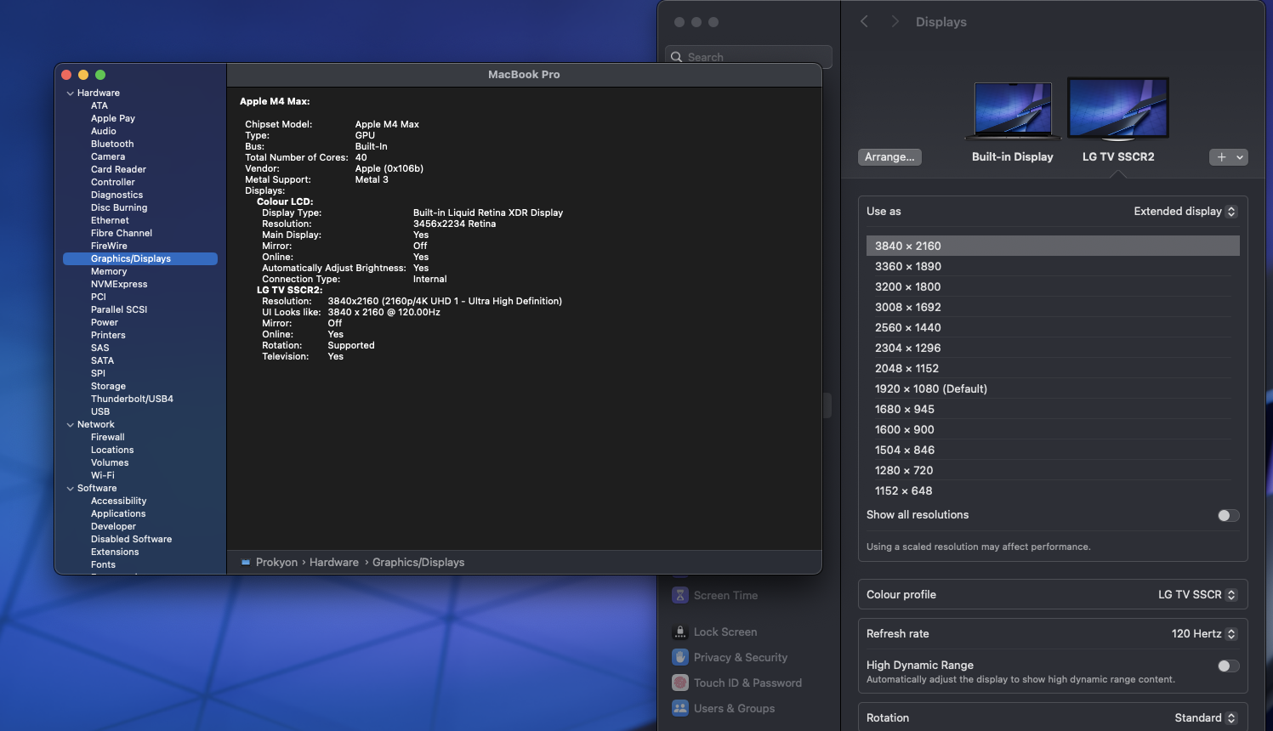The image size is (1273, 731).
Task: Open Screen Time settings icon
Action: [680, 595]
